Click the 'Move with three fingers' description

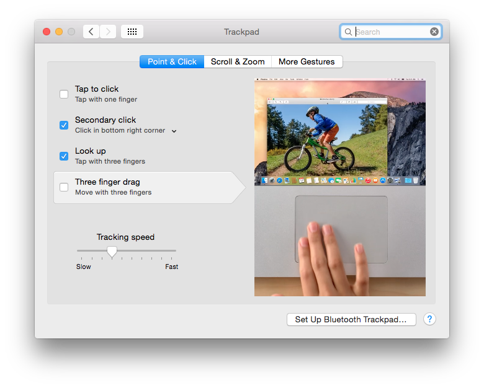(114, 192)
